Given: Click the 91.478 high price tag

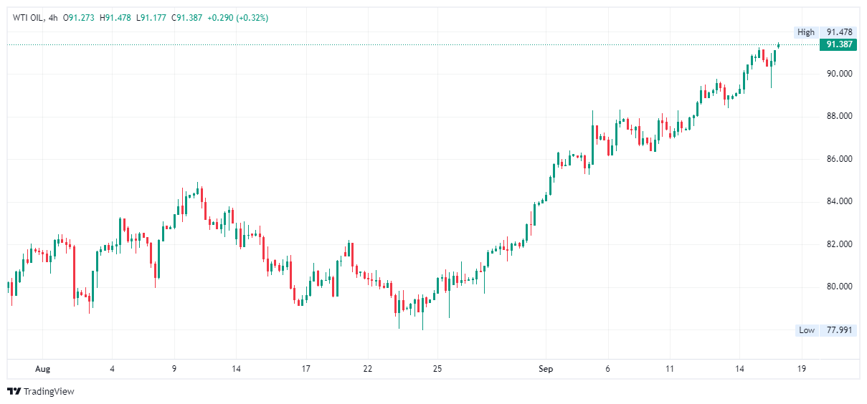Looking at the screenshot, I should click(x=839, y=32).
